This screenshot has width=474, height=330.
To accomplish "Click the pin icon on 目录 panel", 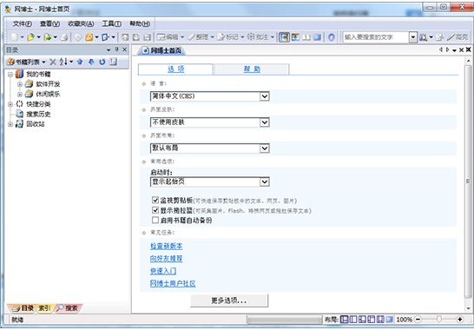I will (116, 49).
